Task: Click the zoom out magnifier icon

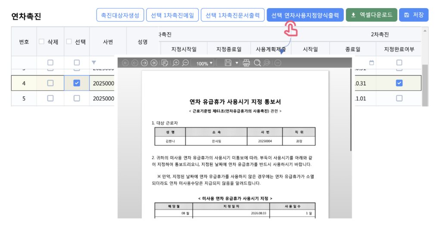Action: click(185, 63)
